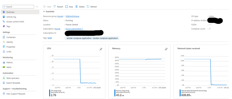Collapse the sidebar with double chevron
Image resolution: width=232 pixels, height=99 pixels.
pos(37,7)
